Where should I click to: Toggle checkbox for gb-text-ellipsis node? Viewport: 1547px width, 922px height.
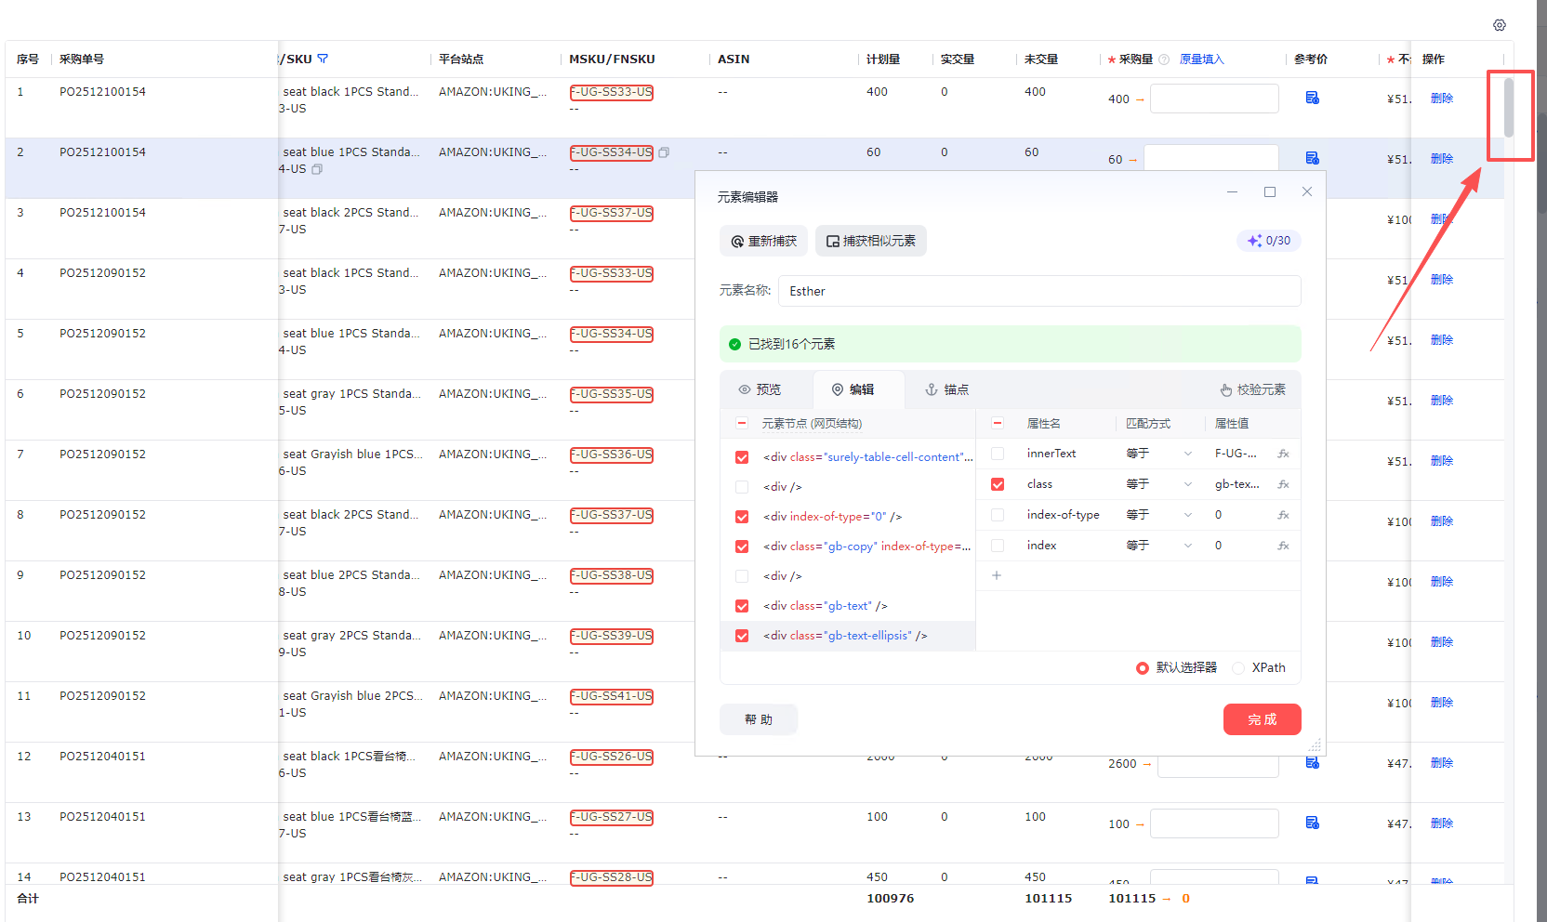742,636
